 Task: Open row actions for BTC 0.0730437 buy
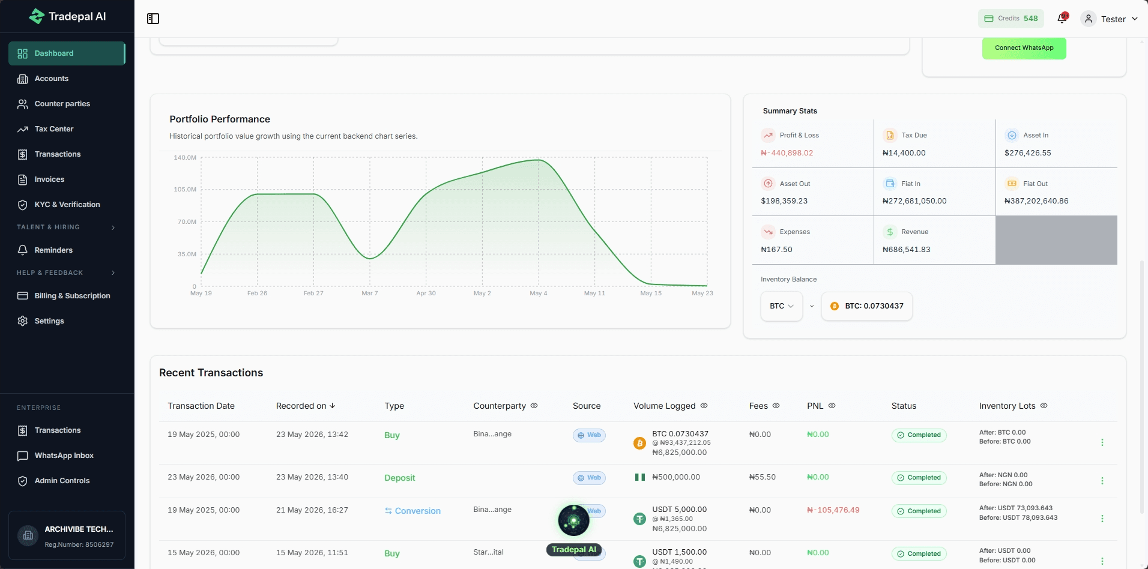pos(1102,442)
